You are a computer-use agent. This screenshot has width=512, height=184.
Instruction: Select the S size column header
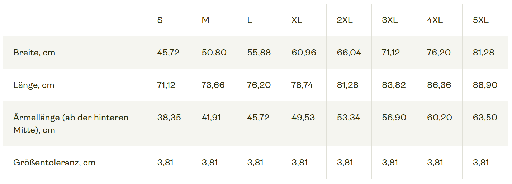(160, 20)
